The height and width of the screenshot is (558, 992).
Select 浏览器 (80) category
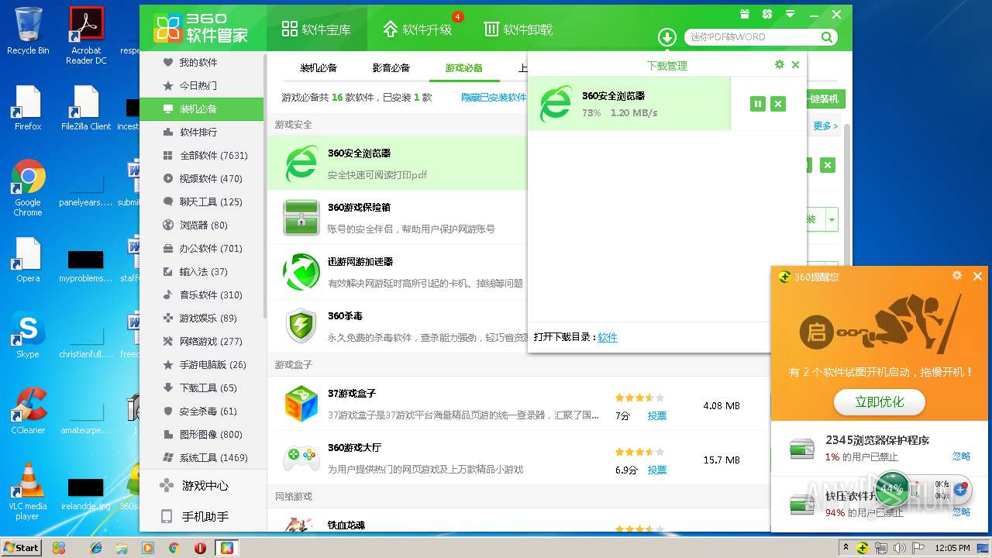pyautogui.click(x=201, y=225)
